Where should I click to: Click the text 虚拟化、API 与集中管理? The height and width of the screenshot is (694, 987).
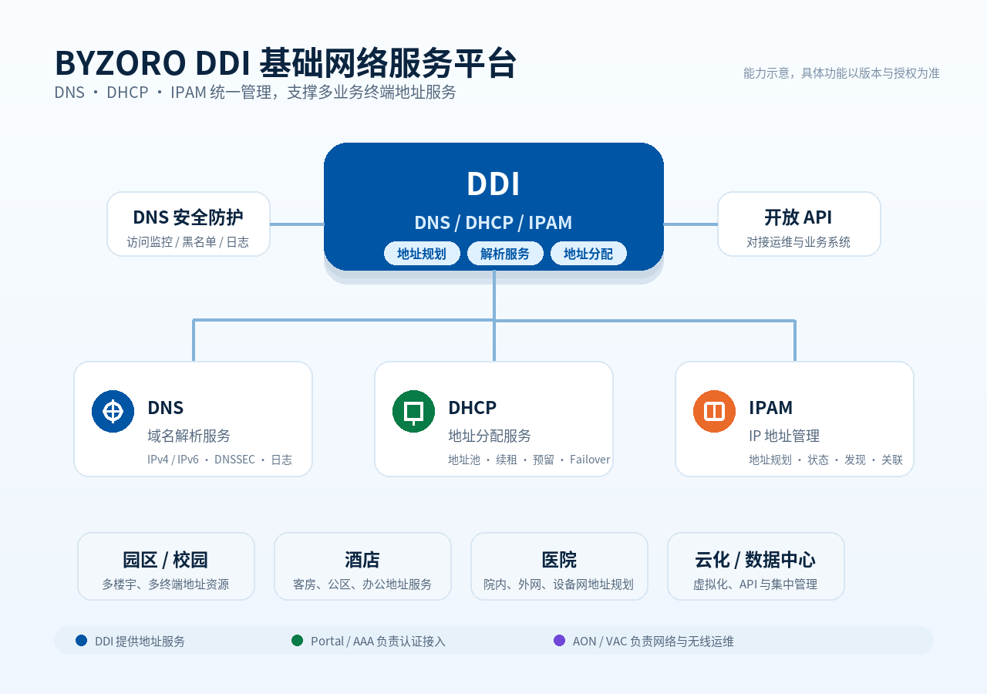[756, 585]
